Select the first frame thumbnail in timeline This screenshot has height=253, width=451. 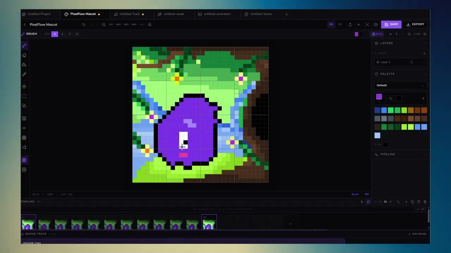[28, 222]
